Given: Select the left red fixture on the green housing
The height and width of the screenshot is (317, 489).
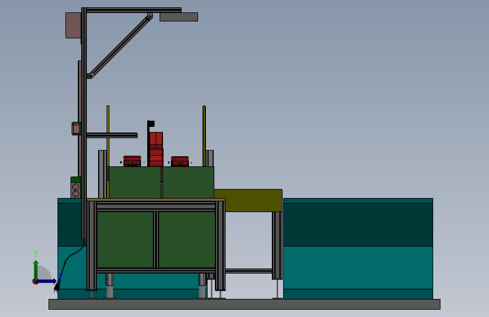Looking at the screenshot, I should click(132, 161).
